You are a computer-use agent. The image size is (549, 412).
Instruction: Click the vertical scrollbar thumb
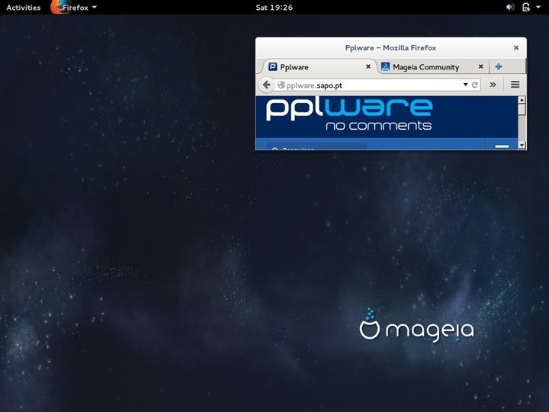pyautogui.click(x=522, y=110)
